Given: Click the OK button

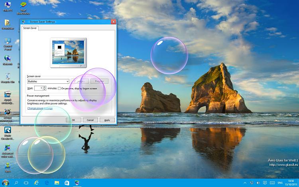Looking at the screenshot, I should click(73, 120).
